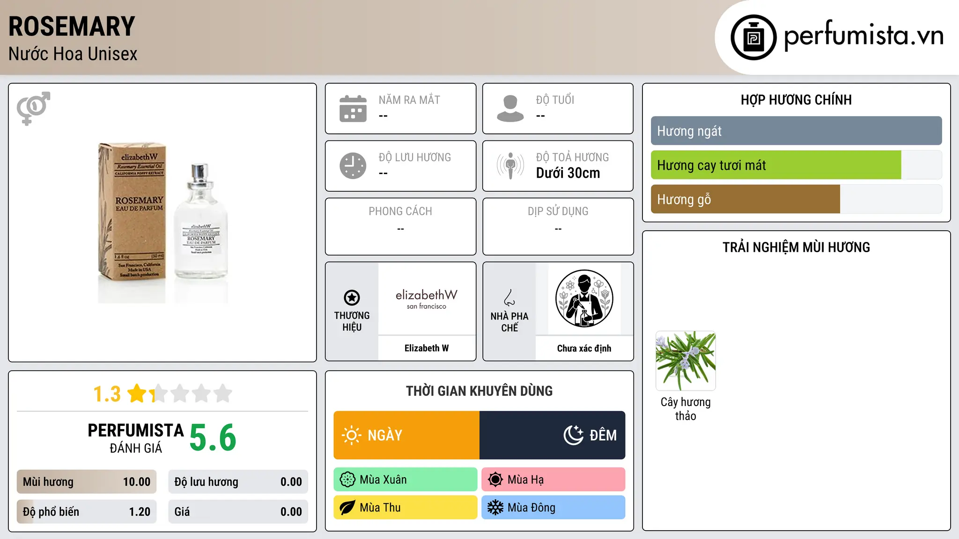Click the Chưa xác định perfumer label
The image size is (959, 539).
coord(584,348)
